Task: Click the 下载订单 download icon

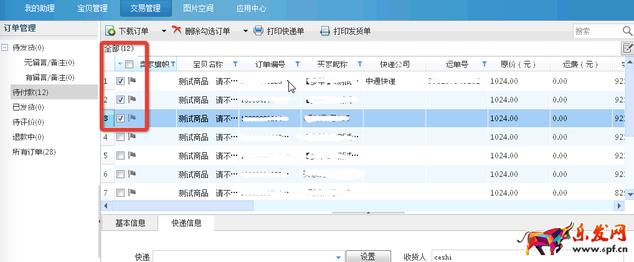Action: (x=110, y=31)
